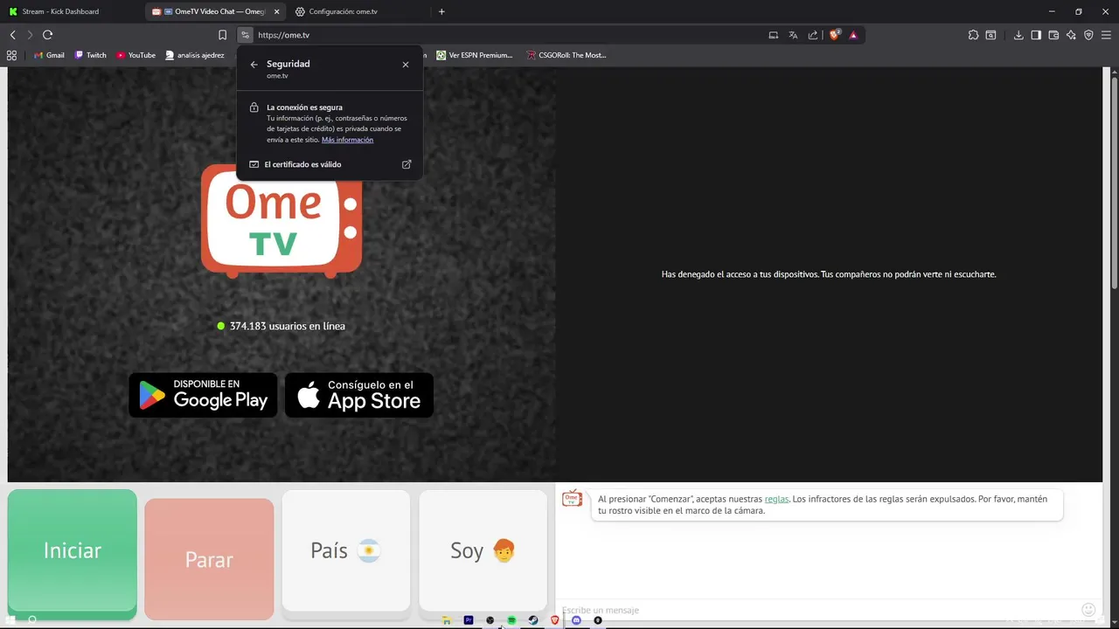Open the downloads icon
Screen dimensions: 1119x629
coord(1018,35)
